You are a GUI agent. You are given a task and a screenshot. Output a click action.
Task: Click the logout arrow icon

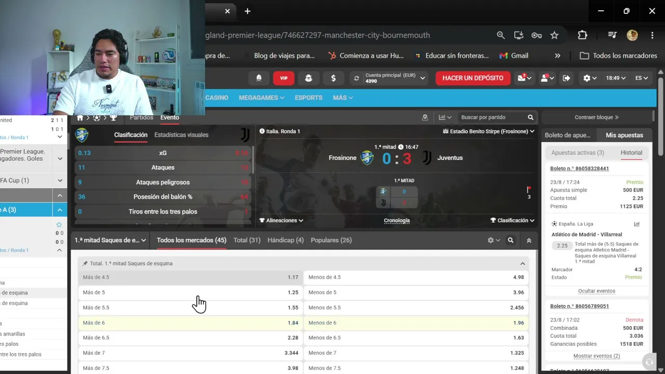coord(566,78)
